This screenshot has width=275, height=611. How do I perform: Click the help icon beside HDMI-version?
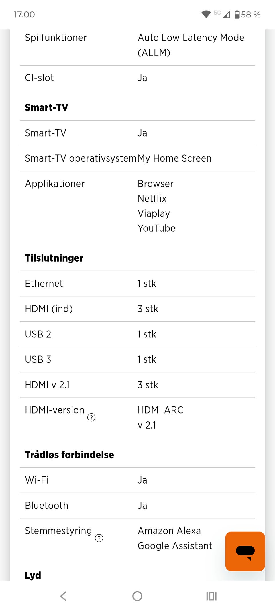click(91, 417)
